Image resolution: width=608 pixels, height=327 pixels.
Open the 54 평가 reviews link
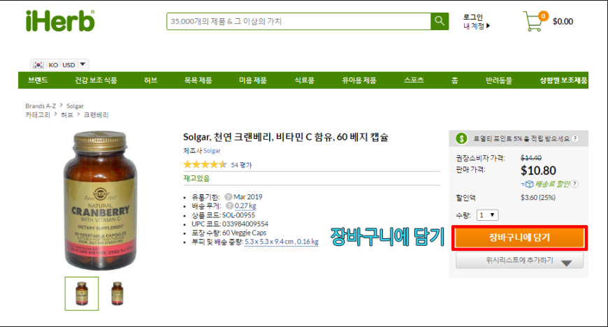(242, 165)
